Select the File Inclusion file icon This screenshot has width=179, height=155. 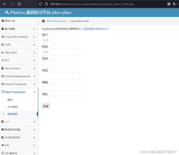point(2,68)
